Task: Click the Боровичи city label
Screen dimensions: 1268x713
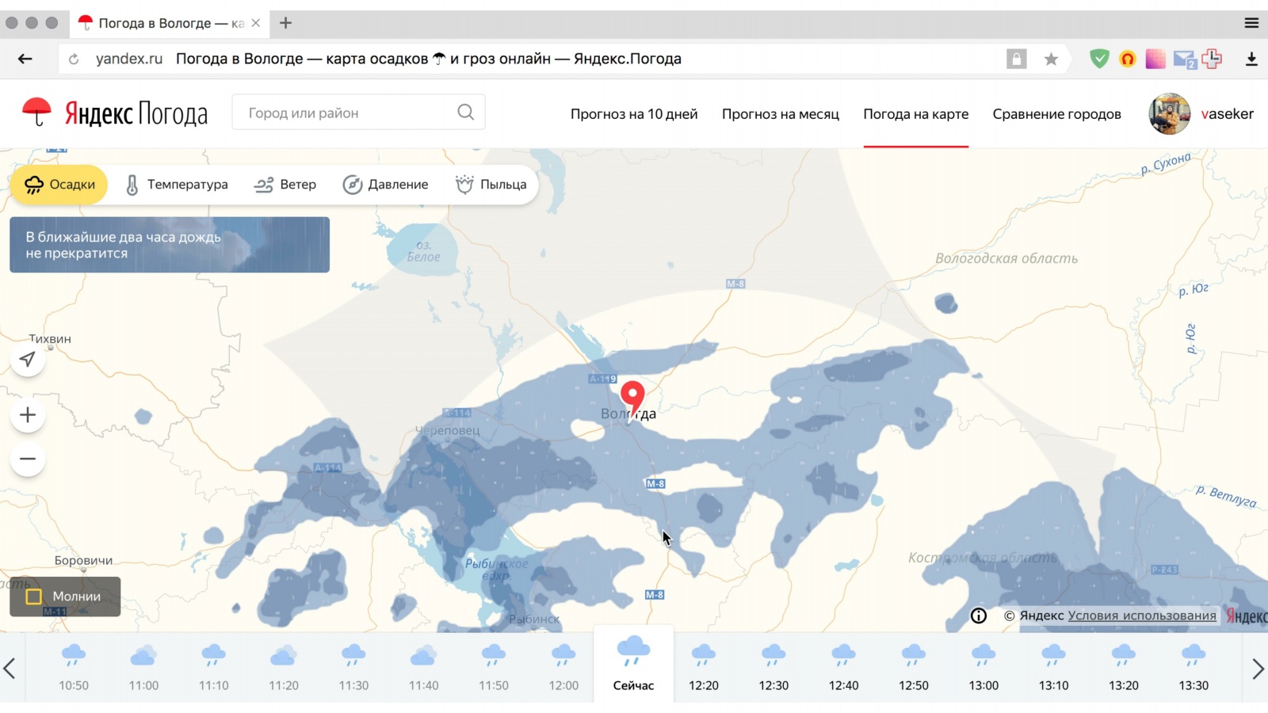Action: pos(83,560)
